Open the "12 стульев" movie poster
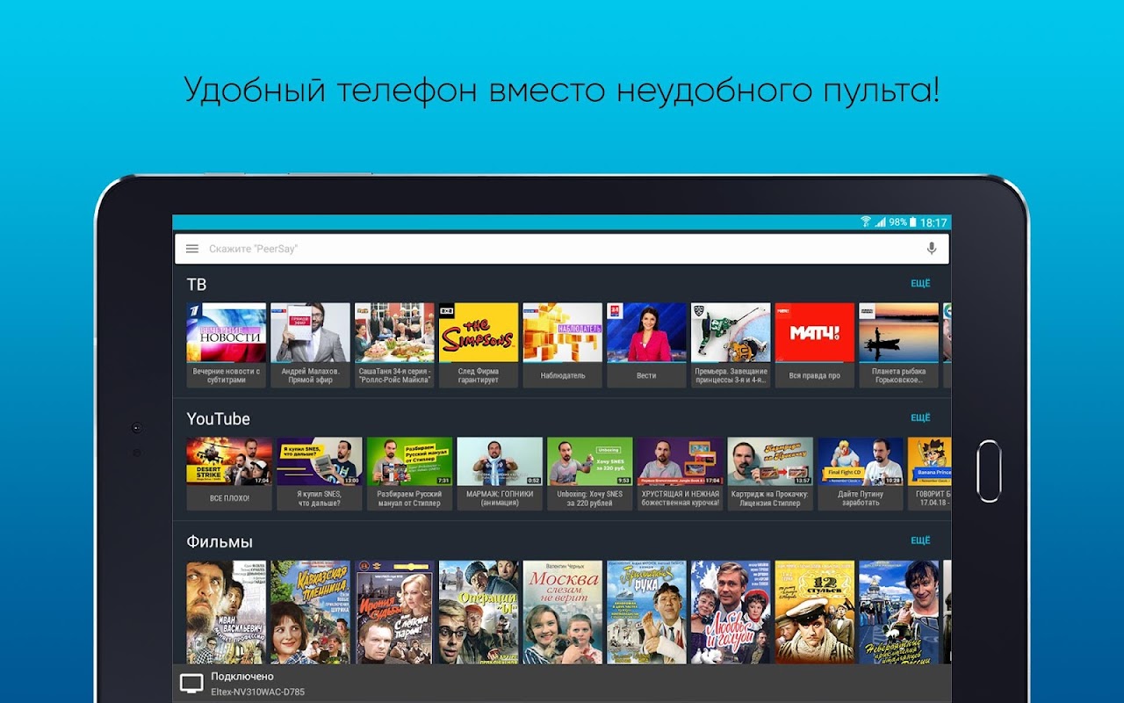The height and width of the screenshot is (703, 1124). pos(815,612)
